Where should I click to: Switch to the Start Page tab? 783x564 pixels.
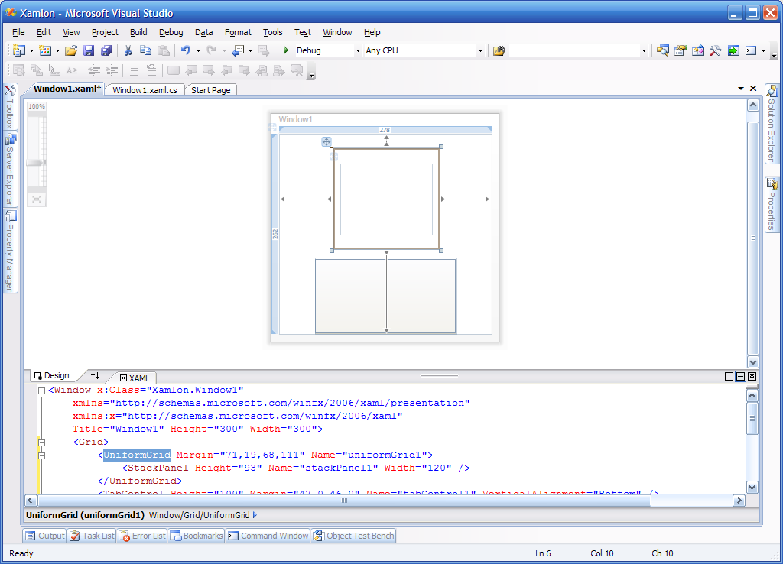(211, 90)
